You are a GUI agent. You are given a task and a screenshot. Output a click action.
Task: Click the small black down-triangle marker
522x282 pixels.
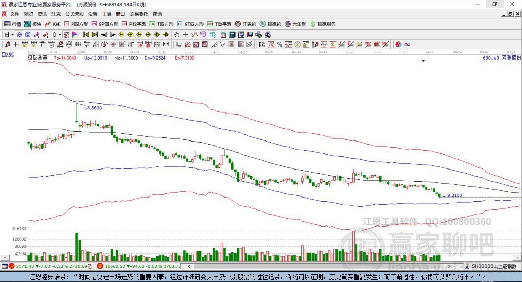click(x=423, y=61)
